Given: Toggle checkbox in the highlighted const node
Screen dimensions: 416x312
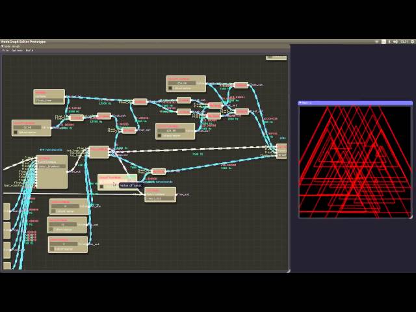Looking at the screenshot, I should pos(101,187).
